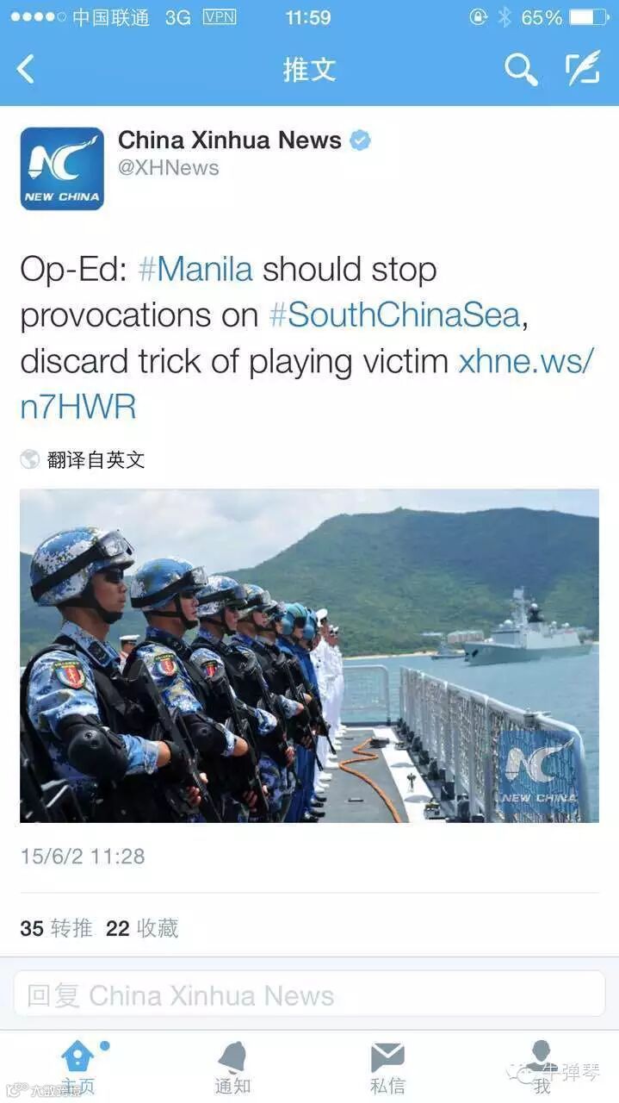This screenshot has height=1103, width=619.
Task: View the 35 转推 retweets list
Action: 56,928
